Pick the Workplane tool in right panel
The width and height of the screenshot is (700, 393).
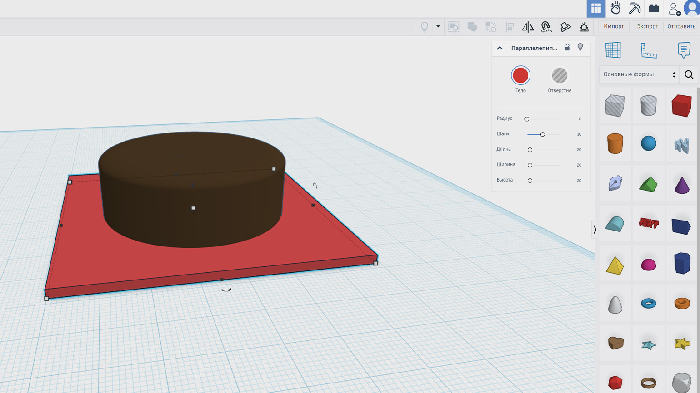tap(613, 50)
